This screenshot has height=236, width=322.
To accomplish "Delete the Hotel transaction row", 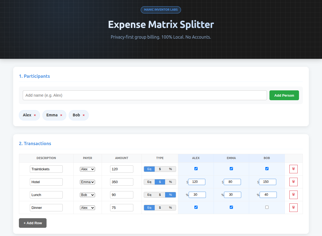I will point(293,182).
